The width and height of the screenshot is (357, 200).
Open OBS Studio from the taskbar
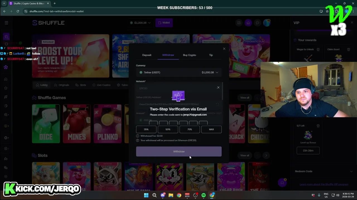[x=195, y=195]
